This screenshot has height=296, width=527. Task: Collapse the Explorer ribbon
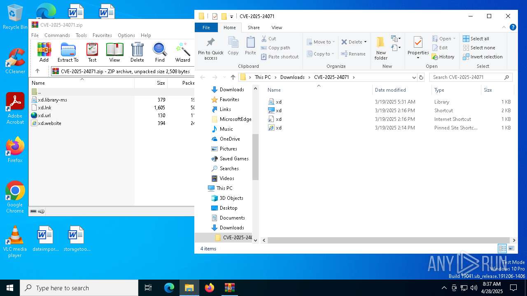point(504,28)
